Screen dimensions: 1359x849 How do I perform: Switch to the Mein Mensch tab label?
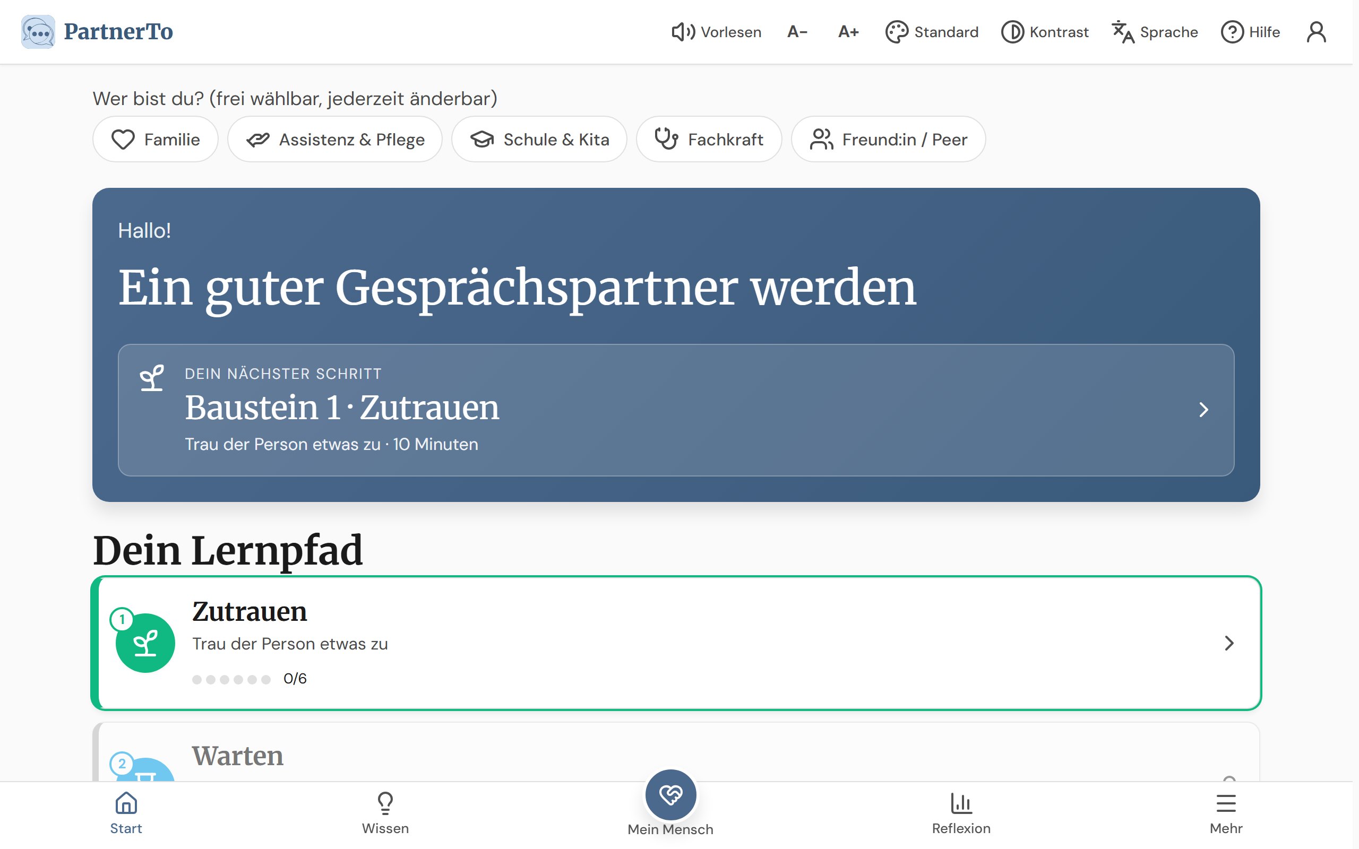670,829
